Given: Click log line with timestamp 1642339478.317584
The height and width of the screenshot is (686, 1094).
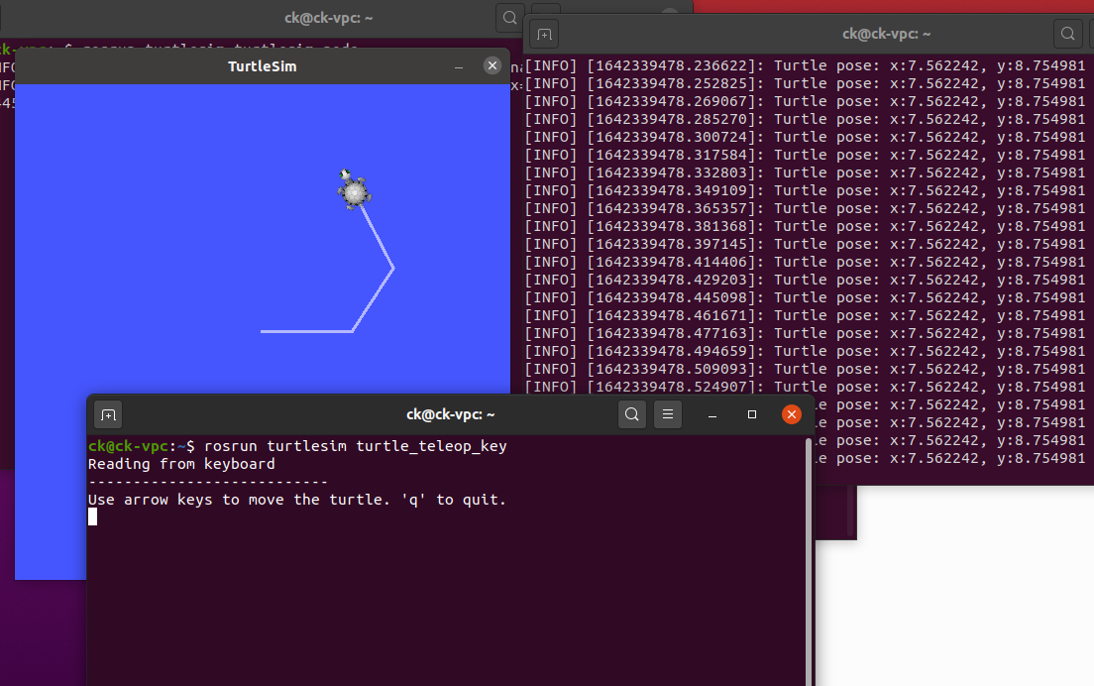Looking at the screenshot, I should pyautogui.click(x=806, y=155).
